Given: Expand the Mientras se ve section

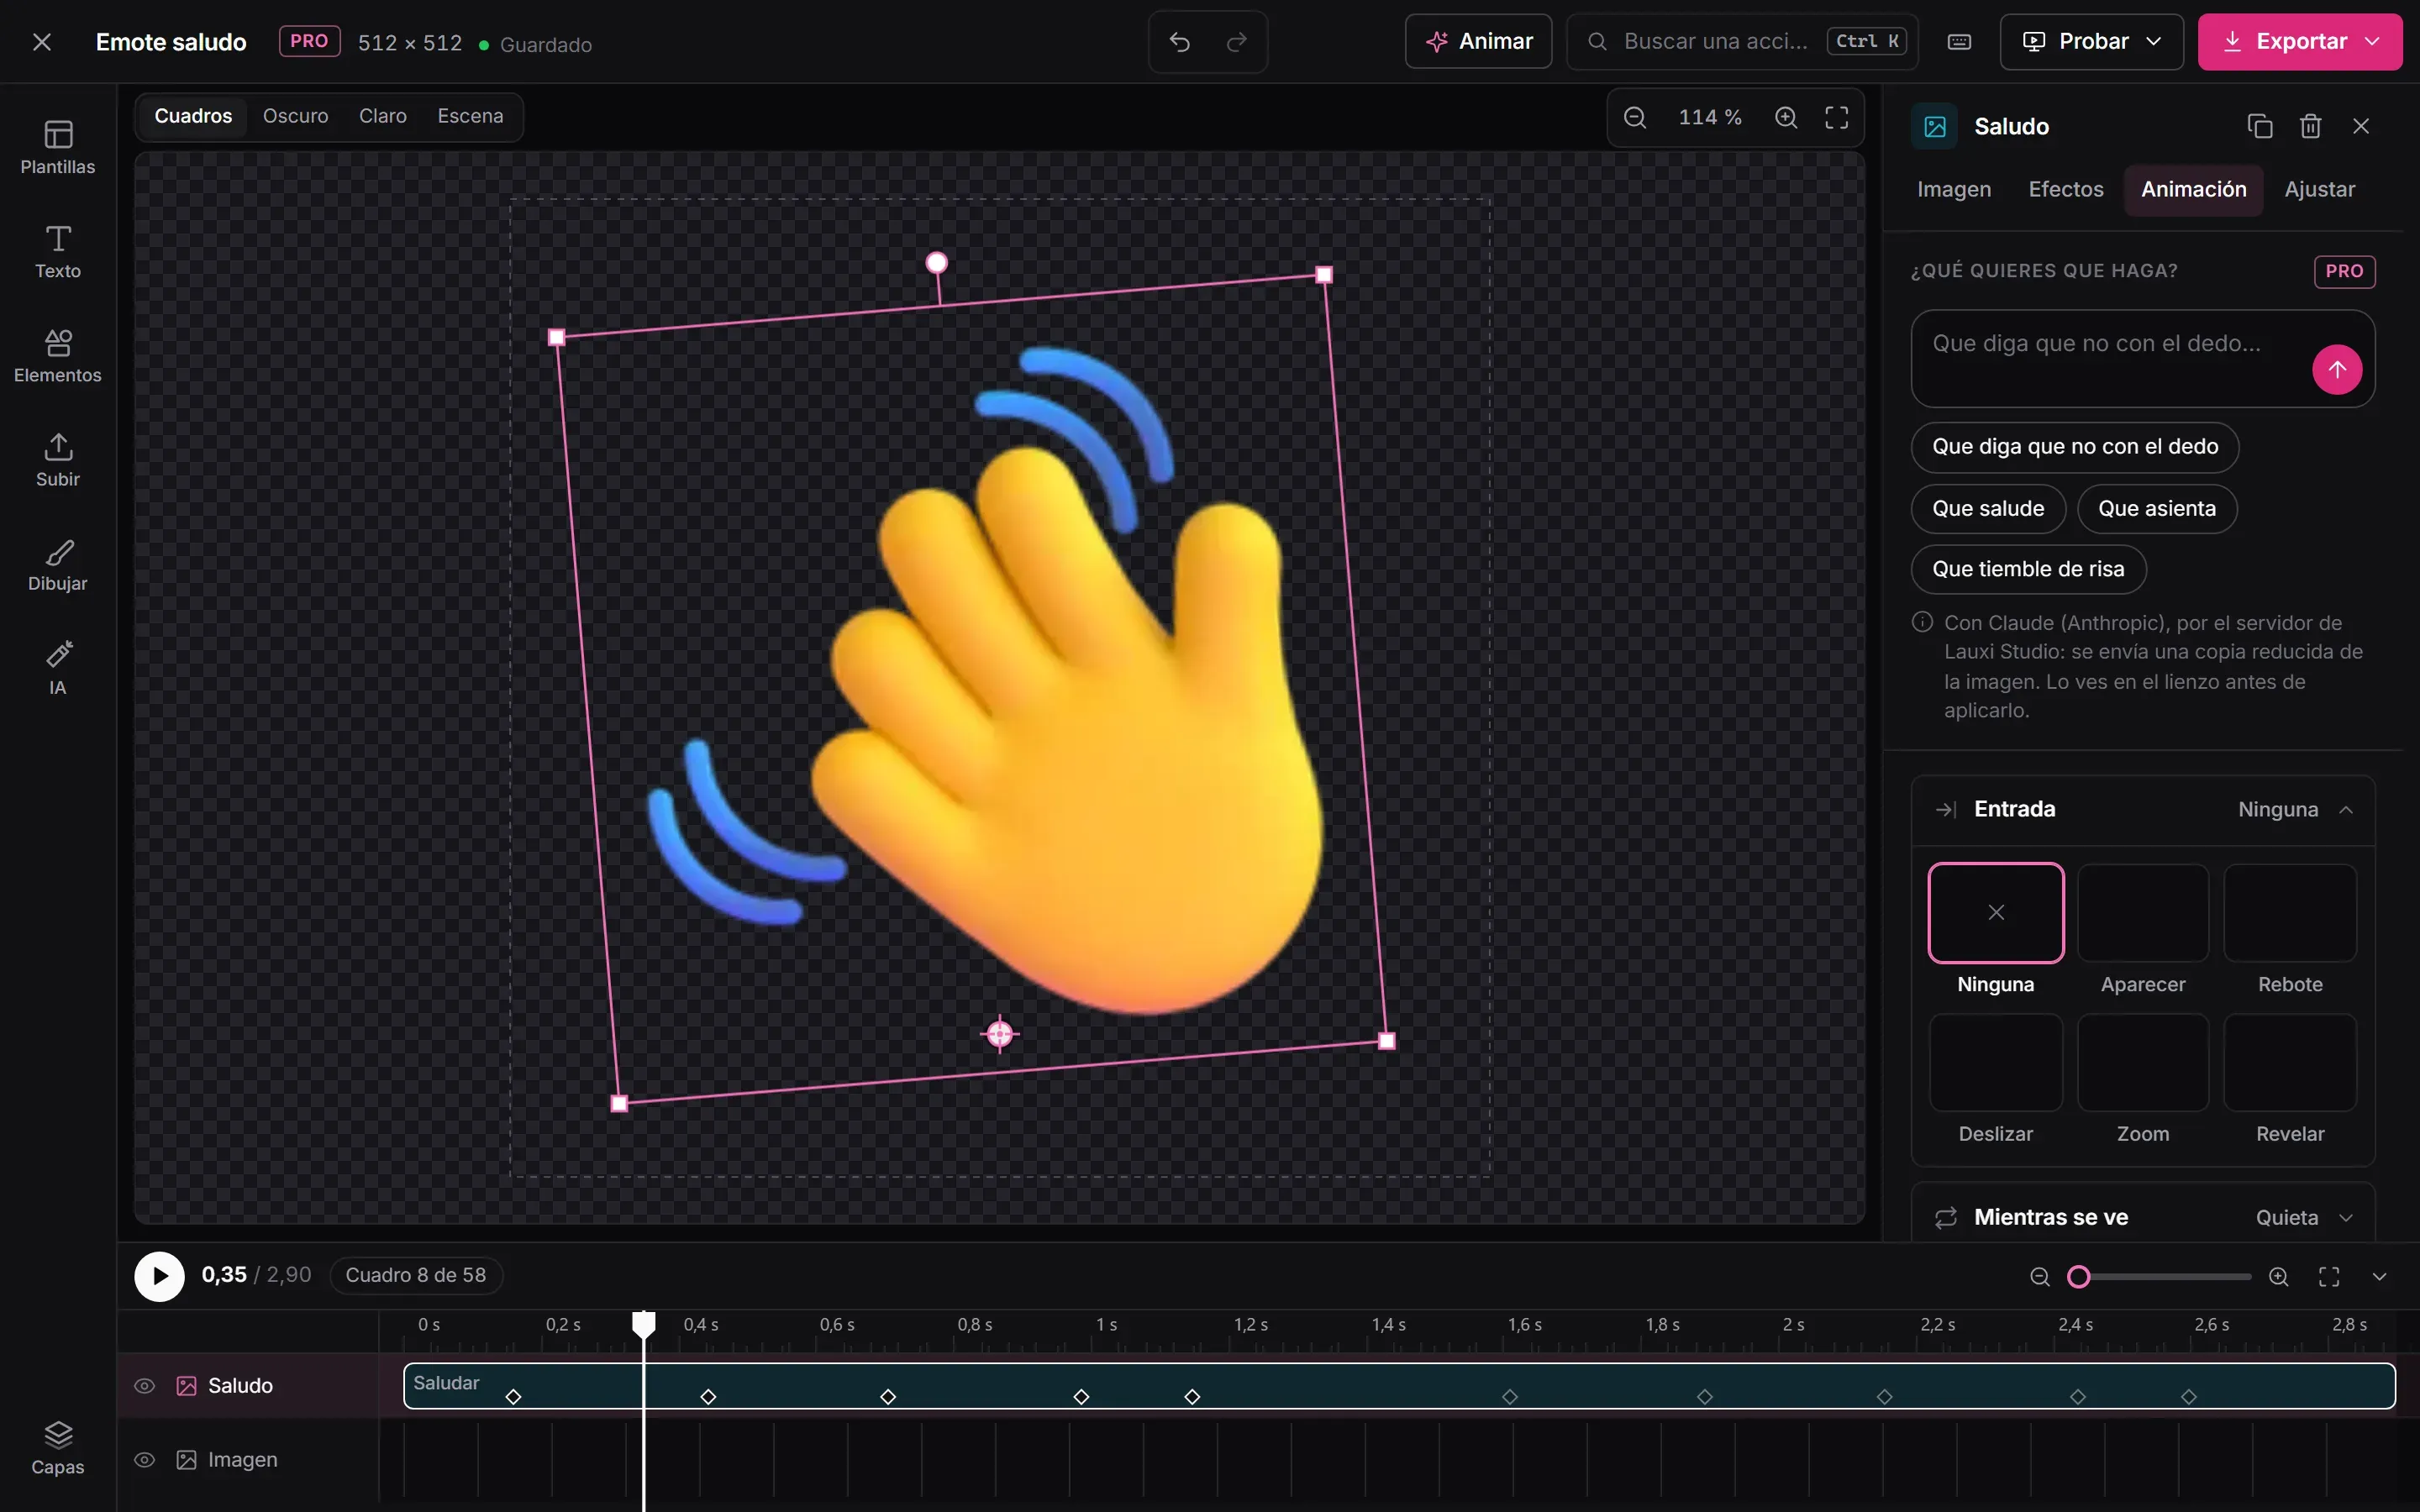Looking at the screenshot, I should tap(2143, 1217).
